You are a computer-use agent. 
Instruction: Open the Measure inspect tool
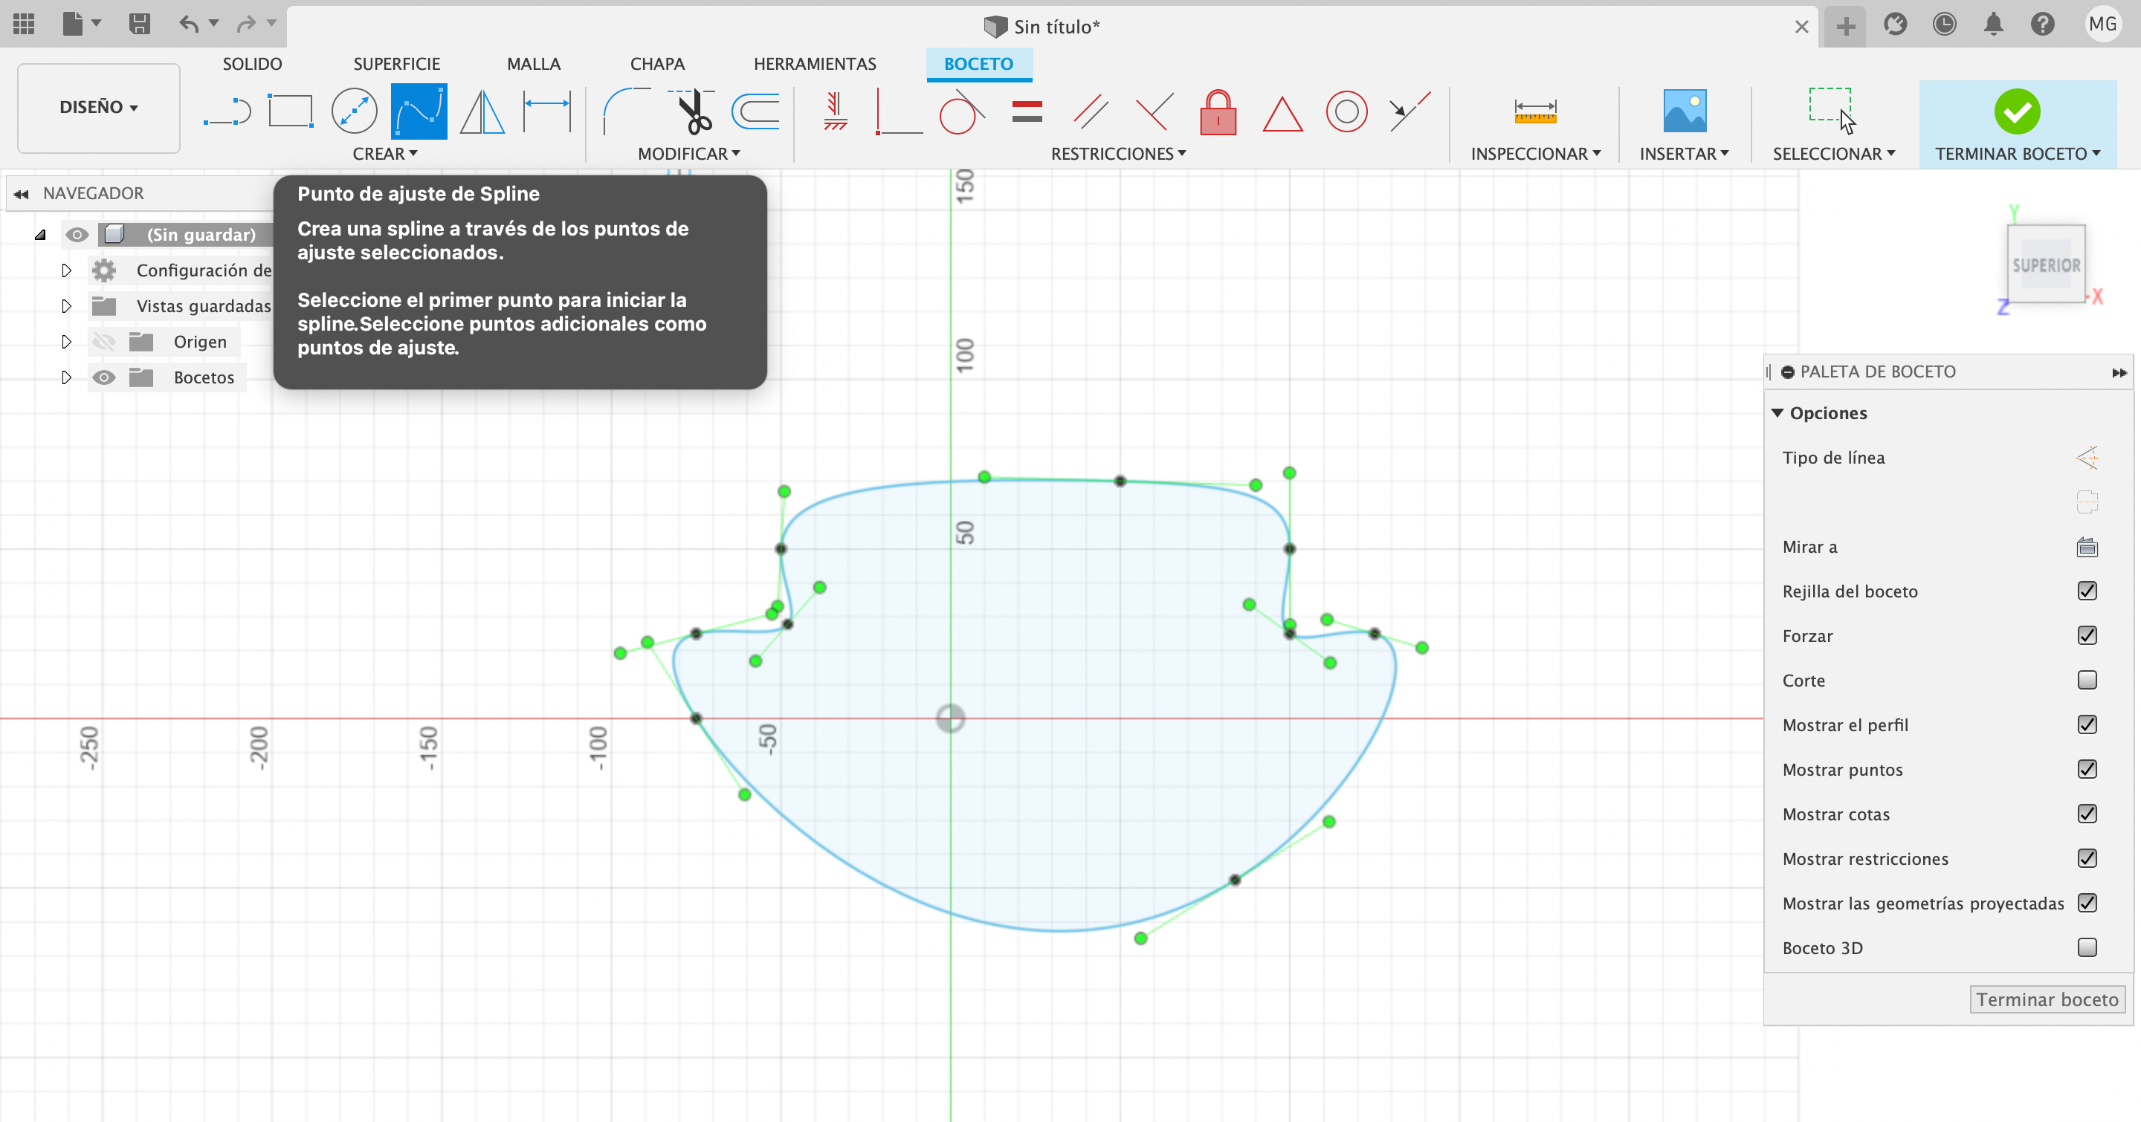[x=1535, y=111]
